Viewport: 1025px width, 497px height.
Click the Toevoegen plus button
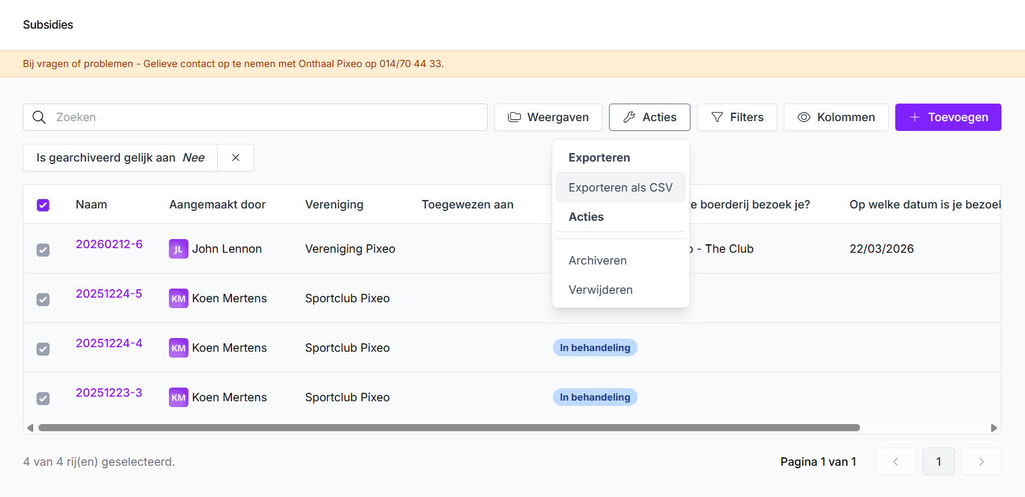948,117
